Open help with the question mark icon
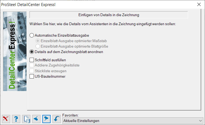205x125 pixels. (x=16, y=119)
